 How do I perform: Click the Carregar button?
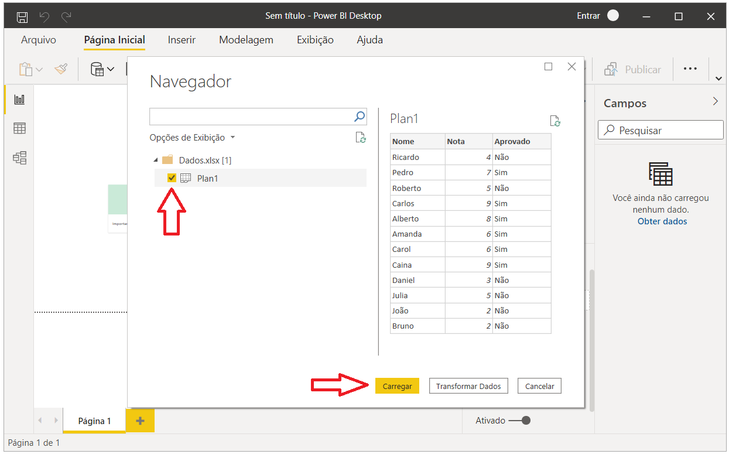coord(397,385)
